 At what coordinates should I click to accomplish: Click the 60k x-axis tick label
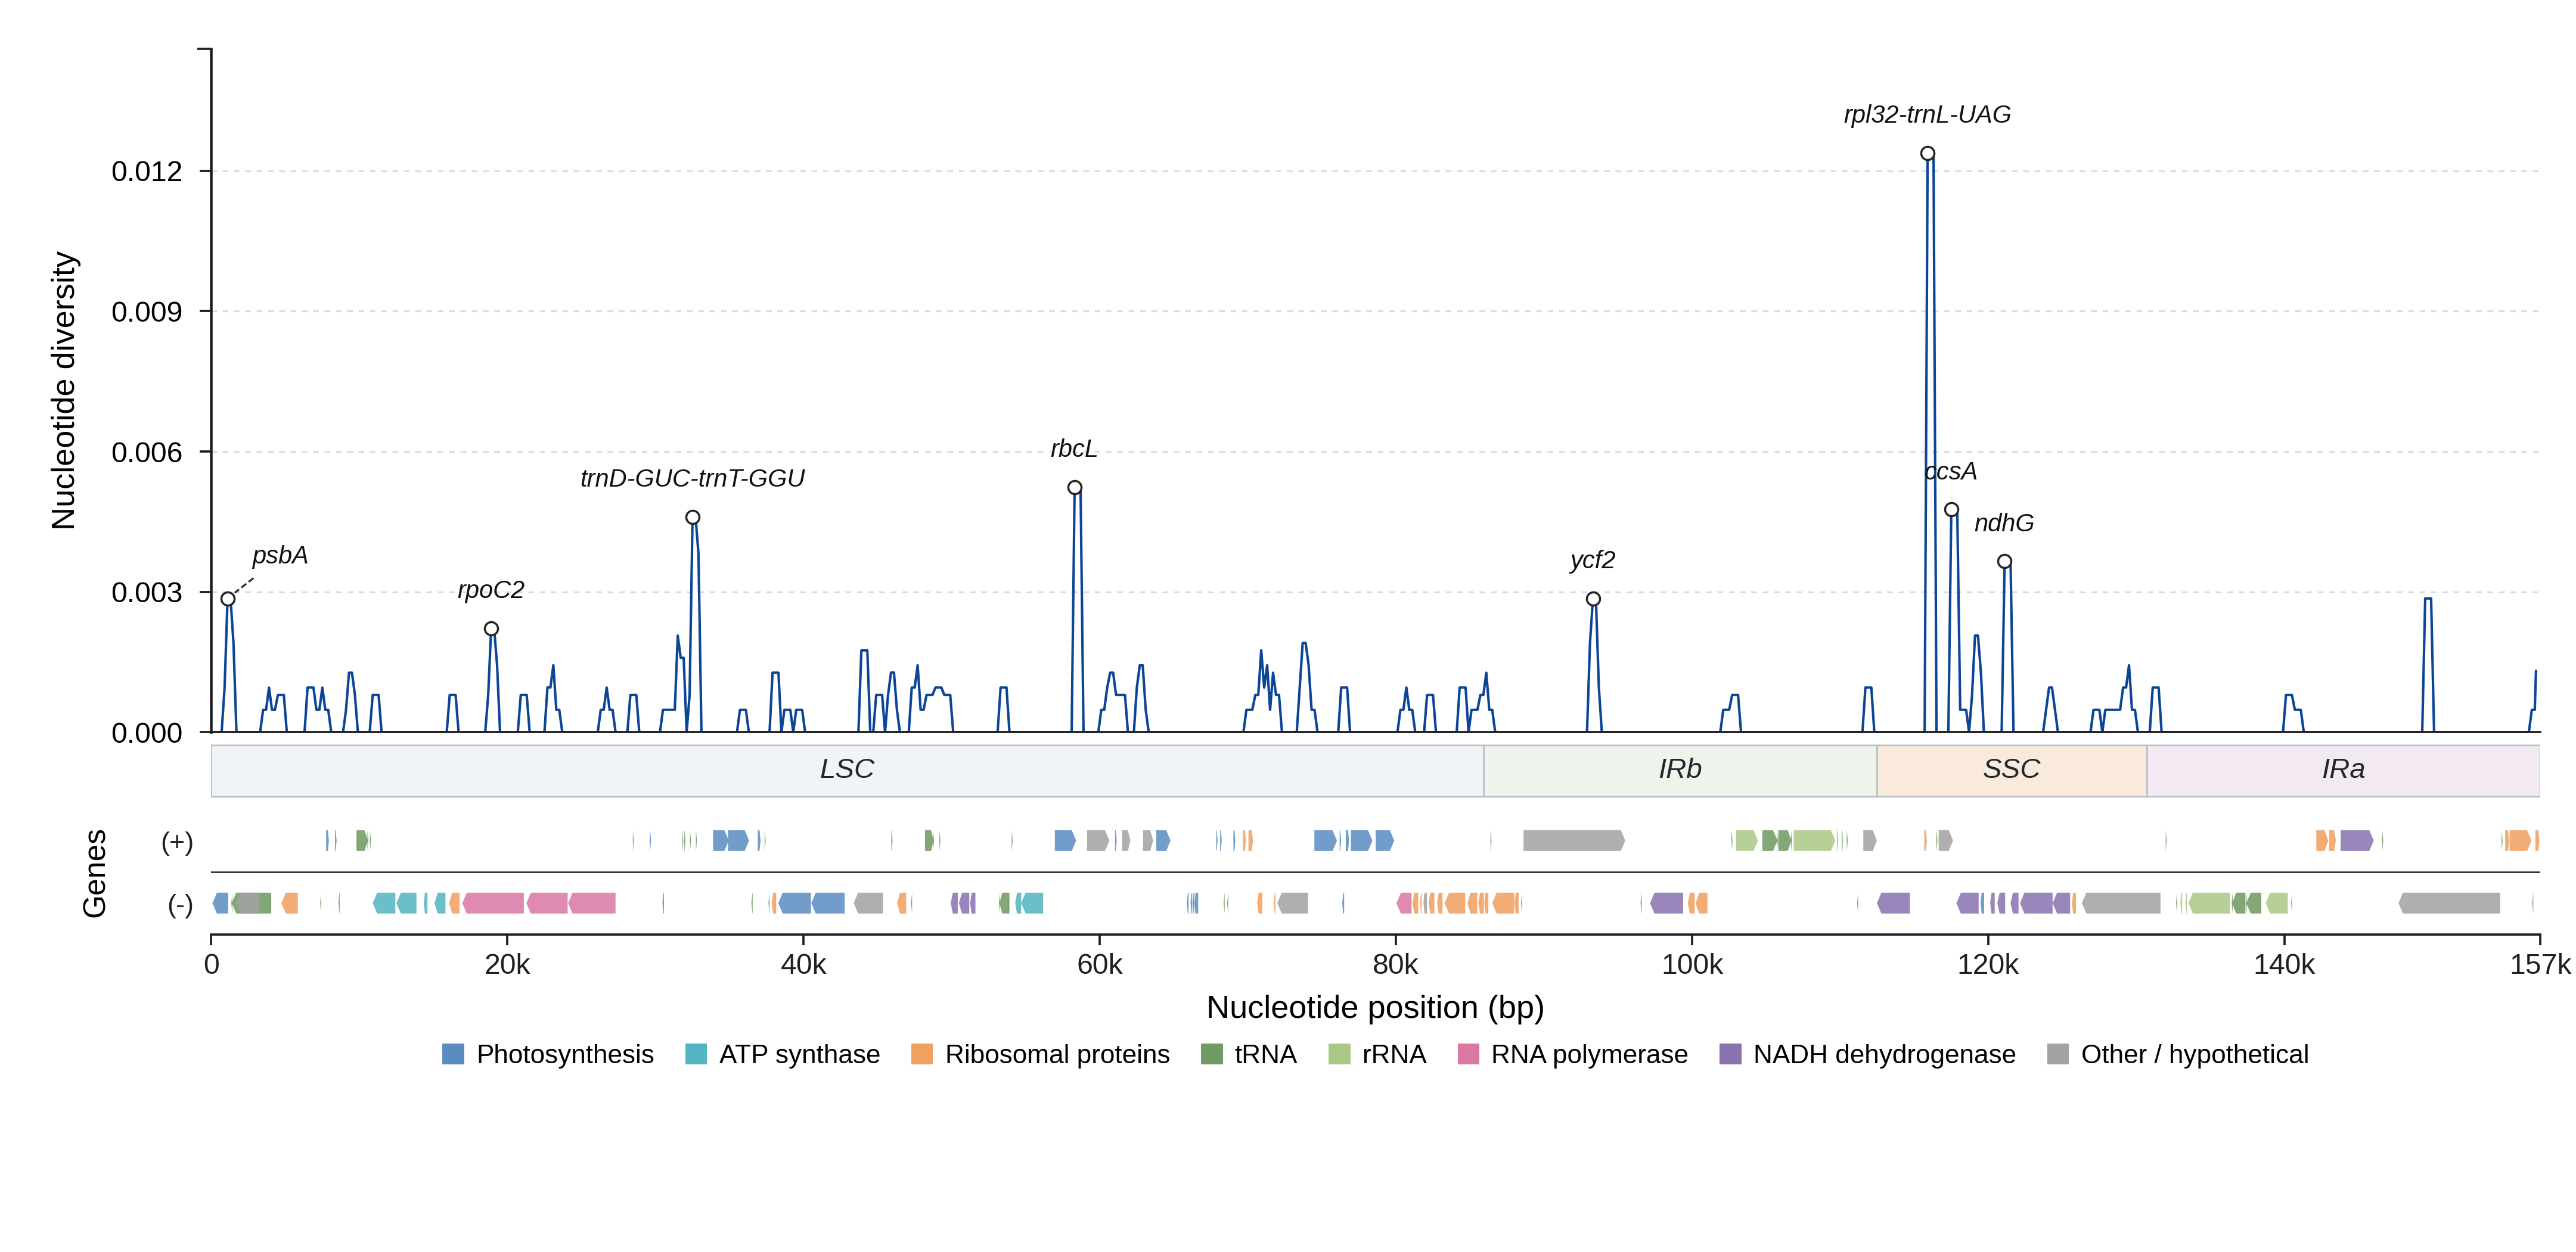[1099, 964]
